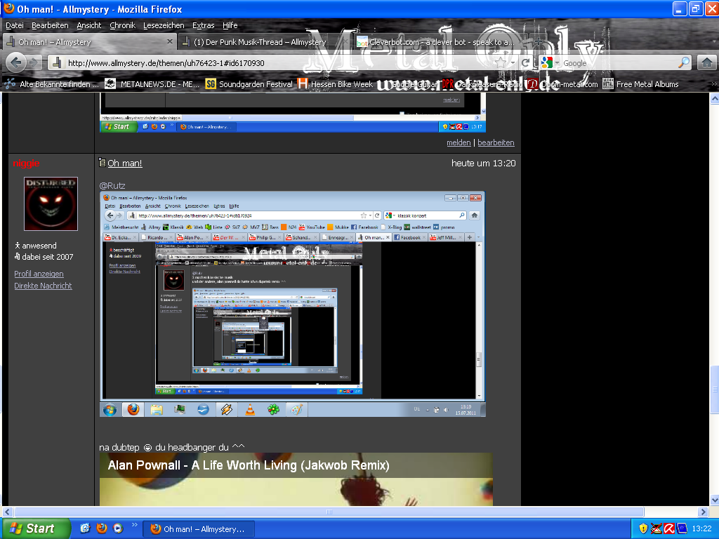Click the embedded nested screenshot image
The image size is (719, 539).
293,305
